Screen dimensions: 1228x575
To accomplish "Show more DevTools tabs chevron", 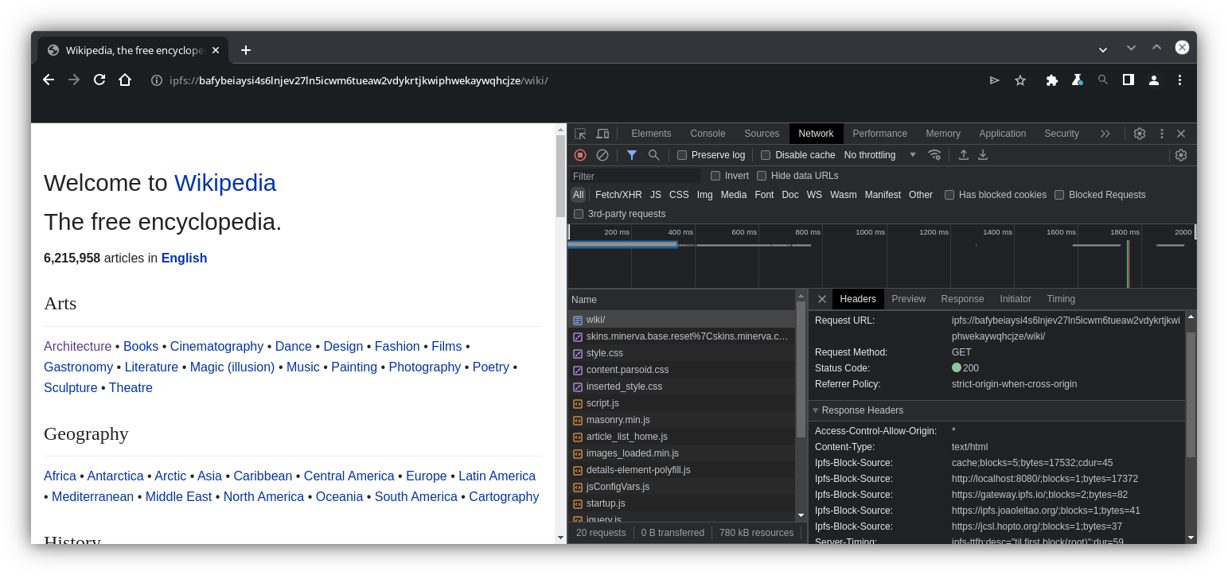I will tap(1105, 134).
